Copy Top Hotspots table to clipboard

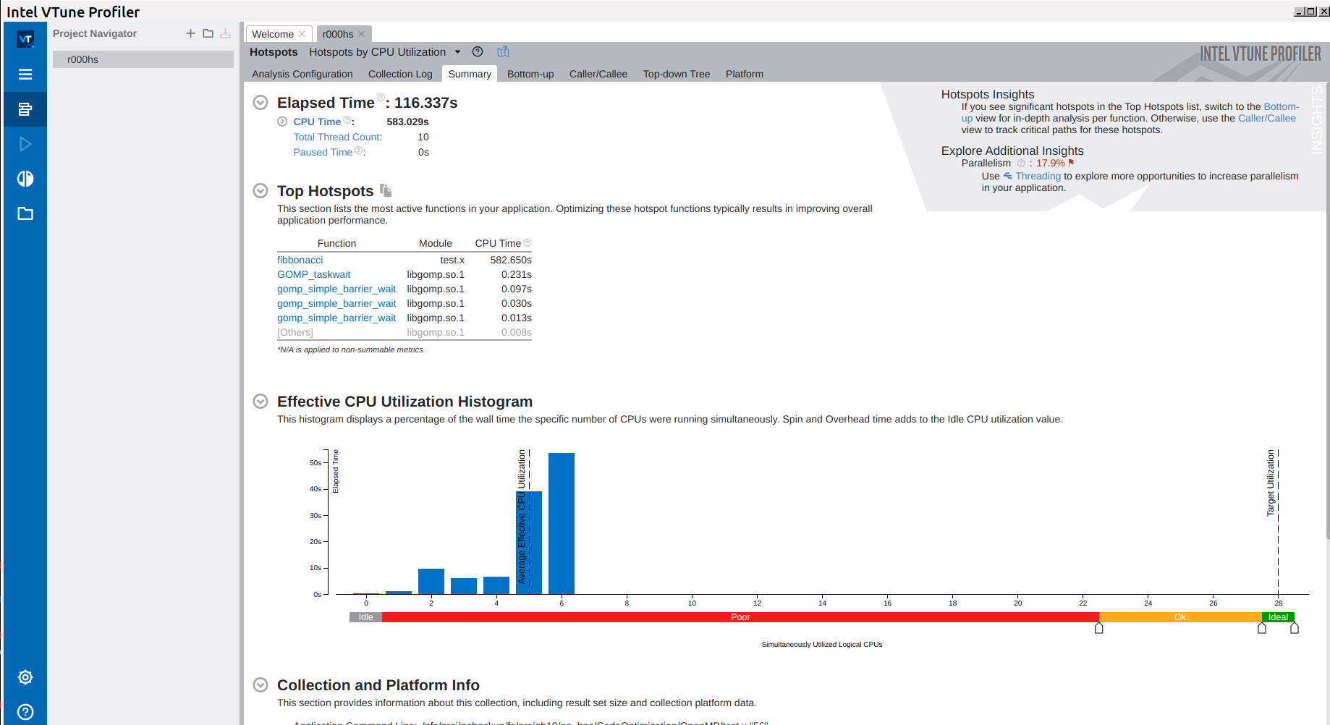pos(386,191)
